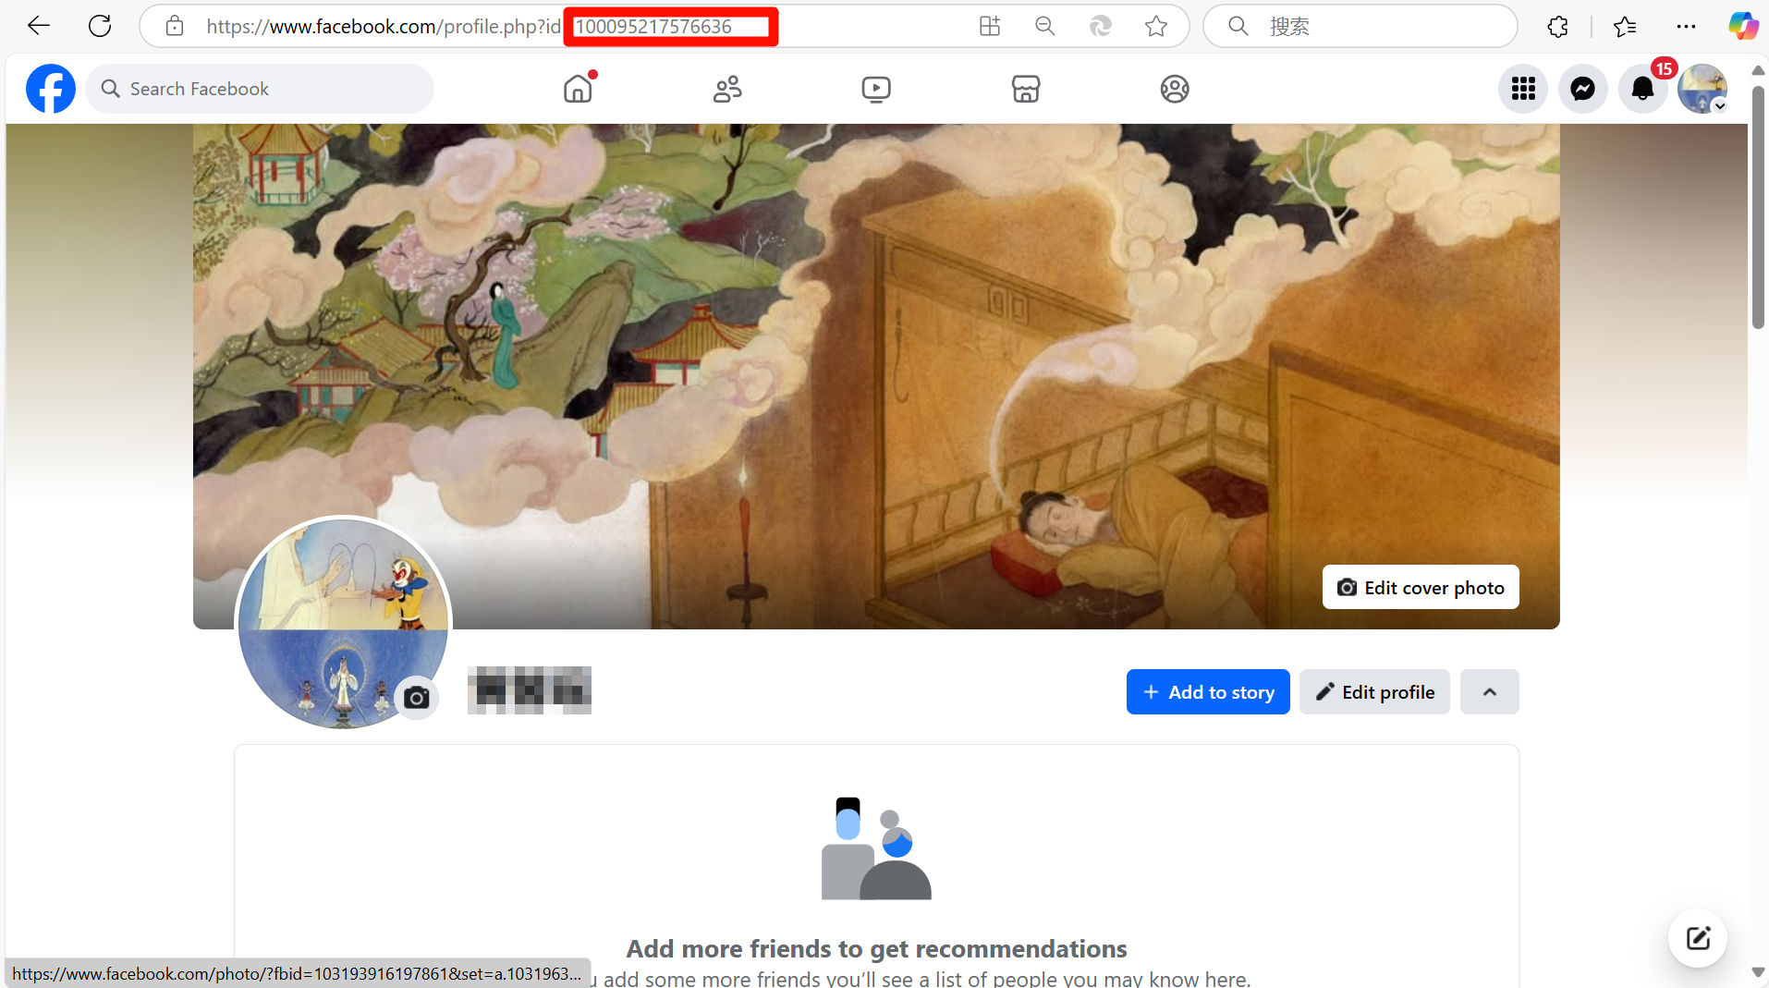1769x988 pixels.
Task: Open the Facebook menu grid icon
Action: tap(1523, 89)
